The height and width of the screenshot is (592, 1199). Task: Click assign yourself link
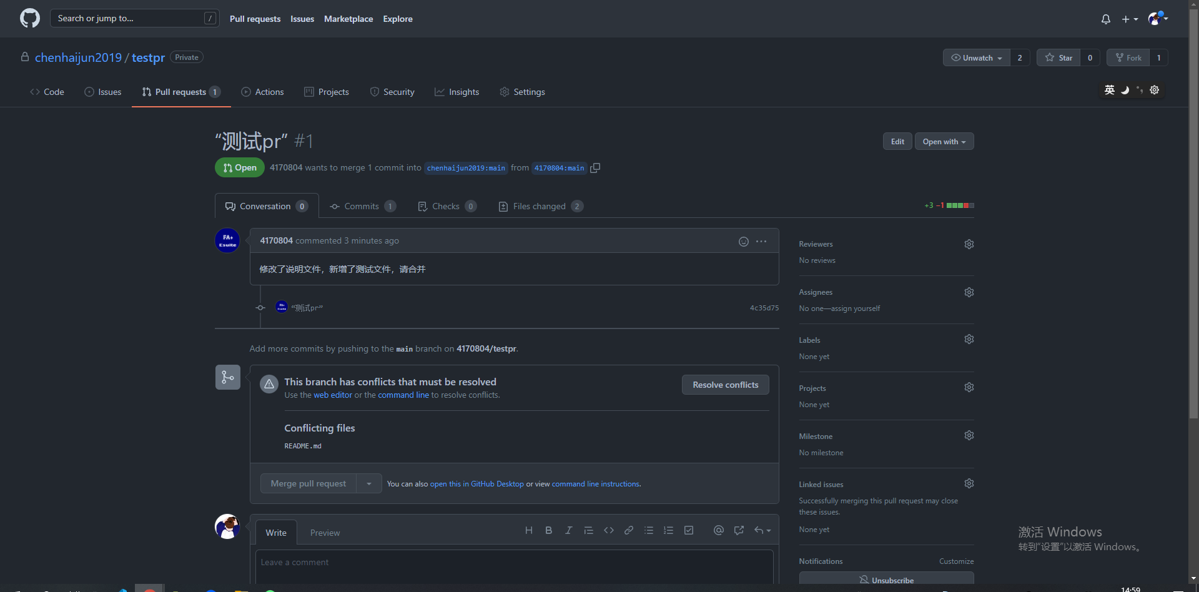point(856,308)
